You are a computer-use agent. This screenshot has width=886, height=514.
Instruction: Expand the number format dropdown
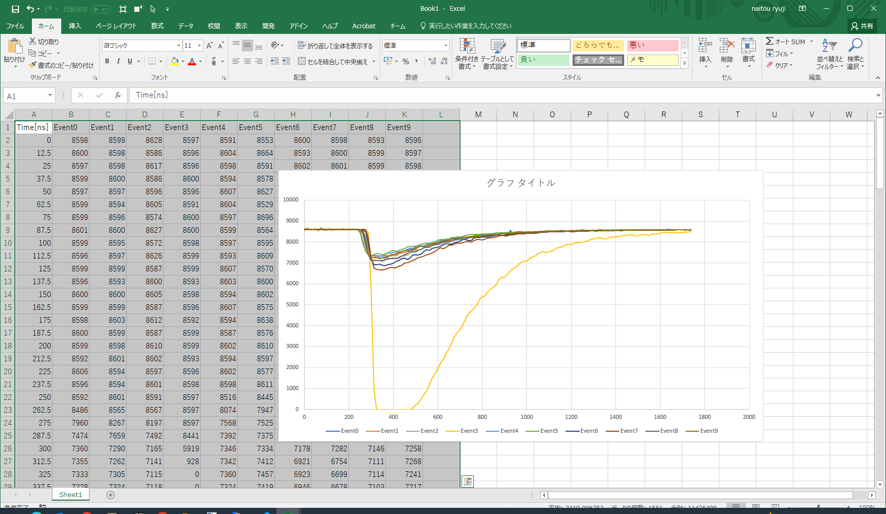pyautogui.click(x=446, y=46)
